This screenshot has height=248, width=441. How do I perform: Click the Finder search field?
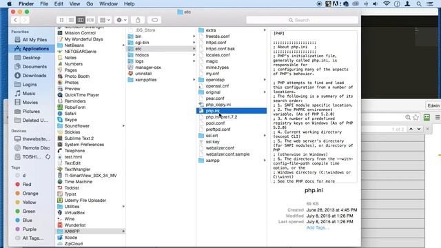[302, 20]
